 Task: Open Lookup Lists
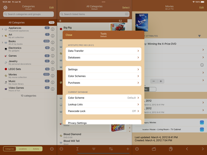[103, 105]
